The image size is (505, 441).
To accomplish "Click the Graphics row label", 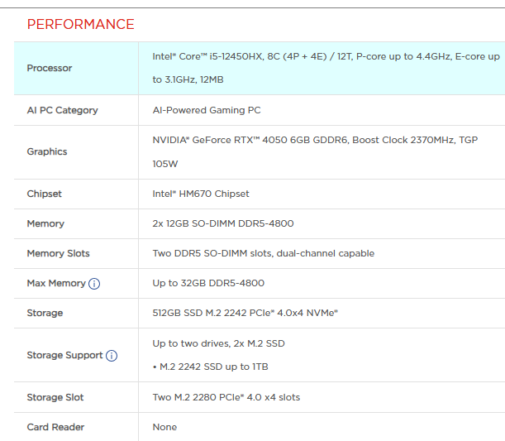I will pos(47,151).
